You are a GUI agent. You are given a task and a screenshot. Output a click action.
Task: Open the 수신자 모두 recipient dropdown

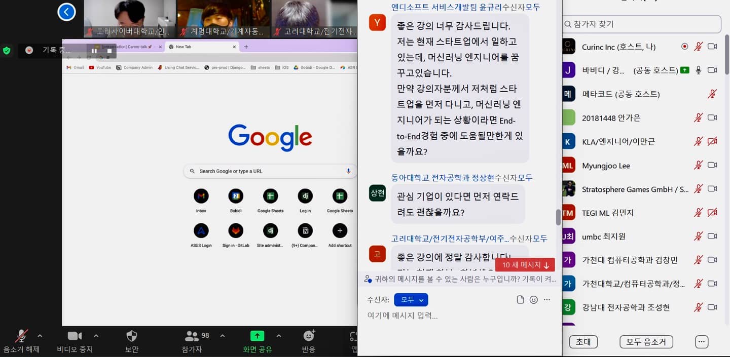point(411,300)
